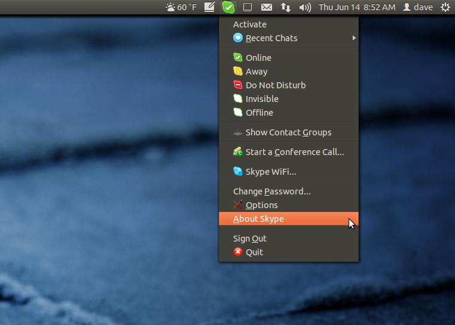Open the dave user menu

418,7
